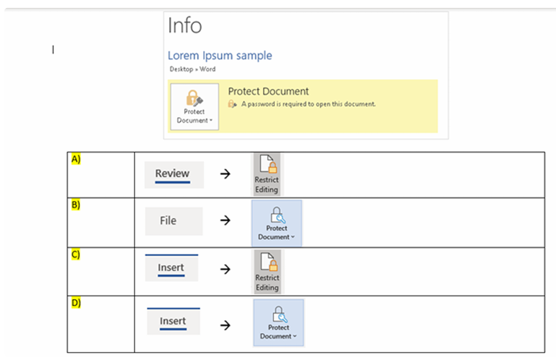Open the Protect Document dropdown in the Info panel
Screen dimensions: 556x361
[194, 106]
